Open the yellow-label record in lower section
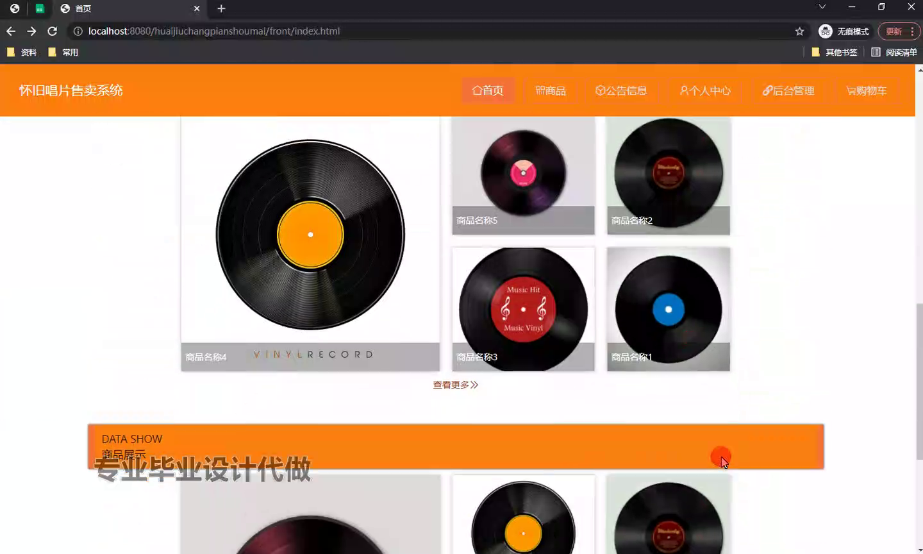 point(523,514)
